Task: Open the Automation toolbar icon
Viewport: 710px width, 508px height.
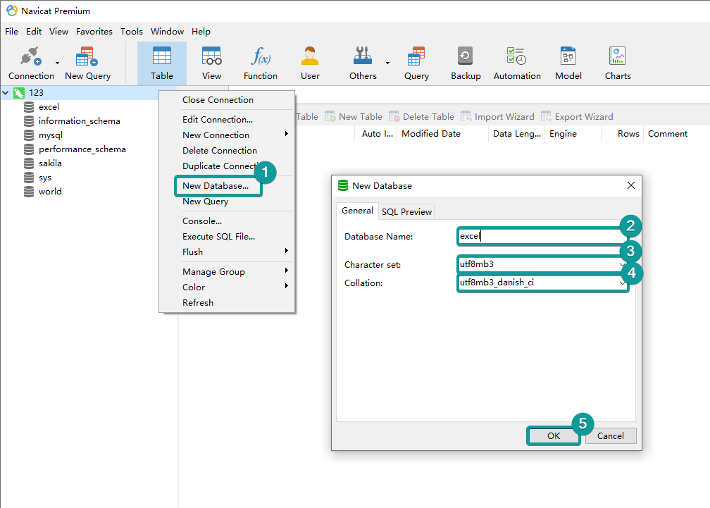Action: pyautogui.click(x=517, y=63)
